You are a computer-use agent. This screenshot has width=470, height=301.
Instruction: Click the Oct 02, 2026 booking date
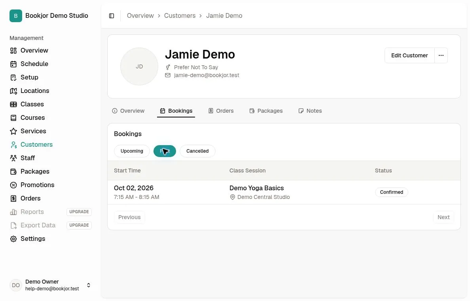pos(134,188)
